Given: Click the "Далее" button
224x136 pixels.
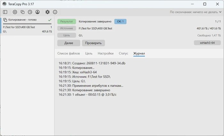Looking at the screenshot, I should [69, 43].
